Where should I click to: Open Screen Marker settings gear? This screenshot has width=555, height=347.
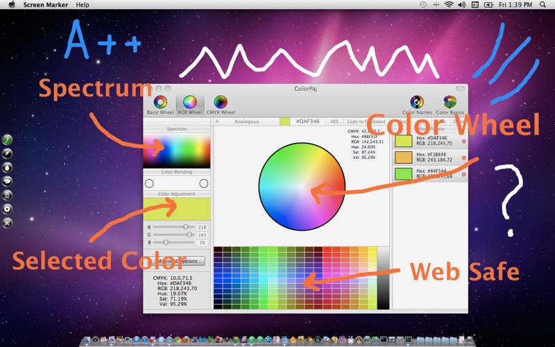[7, 209]
